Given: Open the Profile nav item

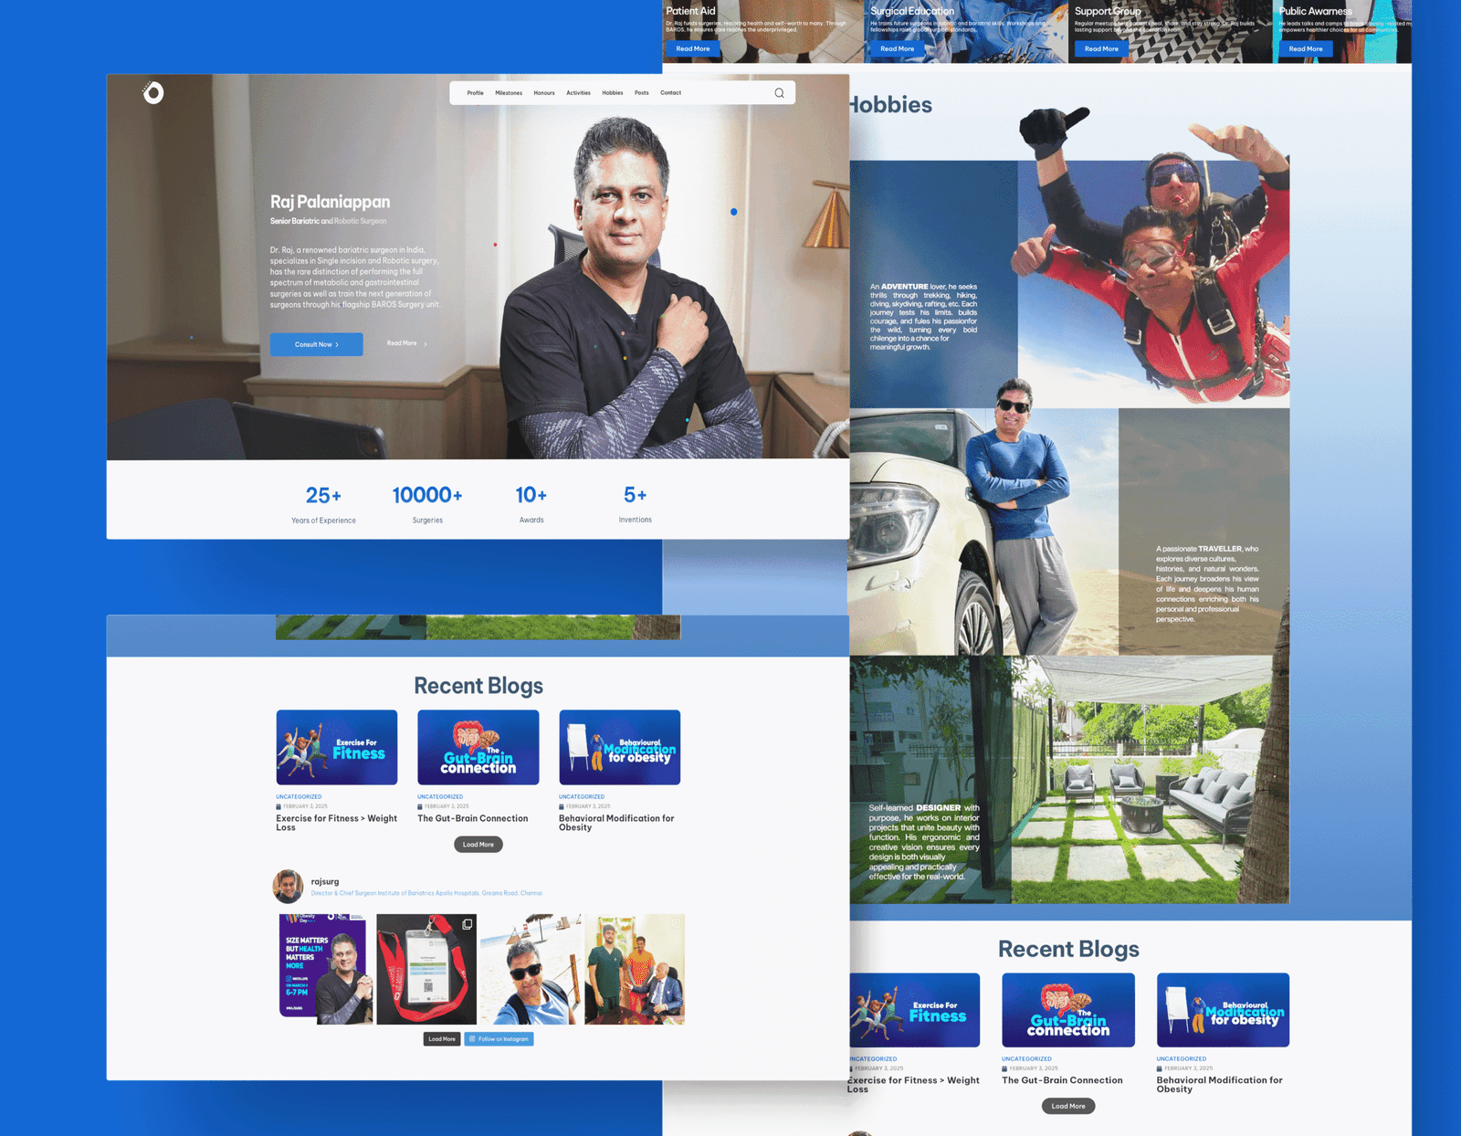Looking at the screenshot, I should [475, 93].
